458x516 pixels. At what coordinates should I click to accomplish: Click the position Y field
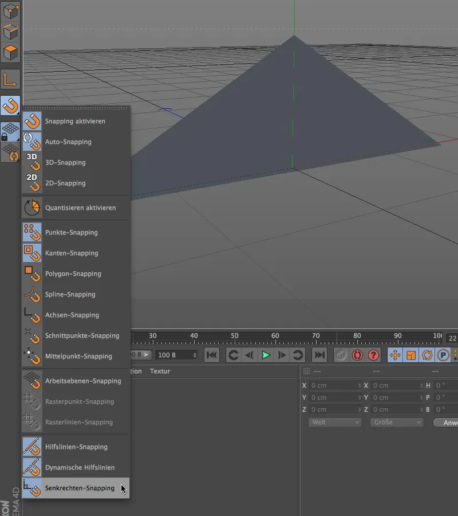(335, 397)
